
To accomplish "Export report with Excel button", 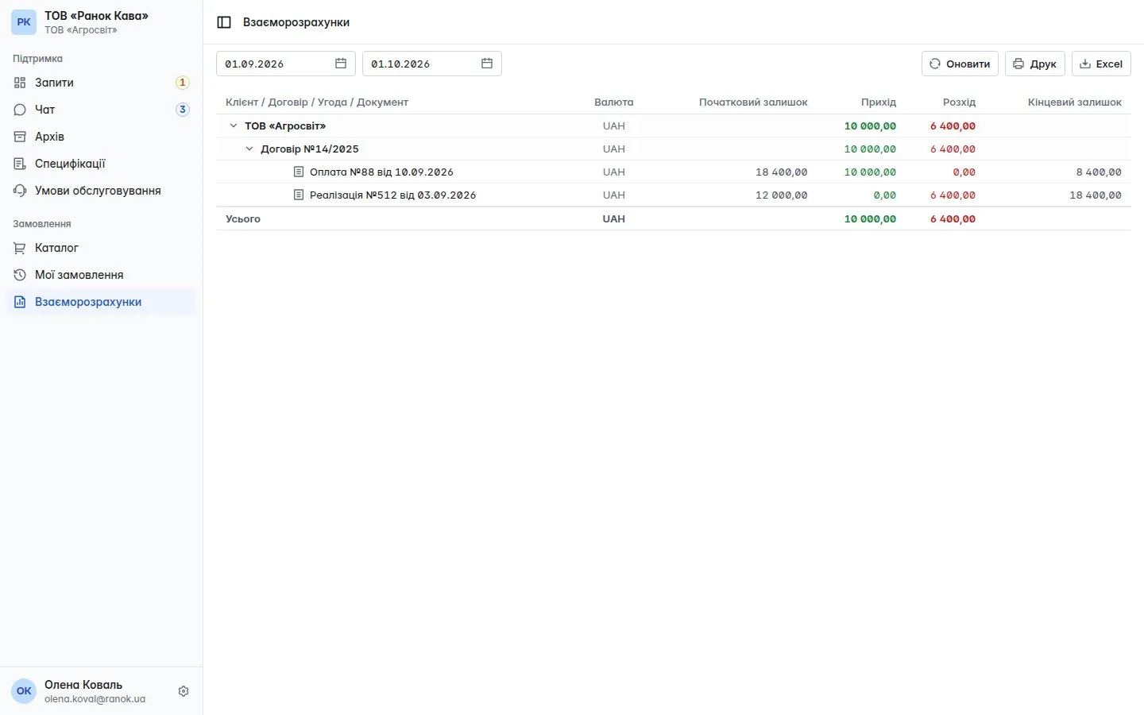I will click(x=1101, y=64).
